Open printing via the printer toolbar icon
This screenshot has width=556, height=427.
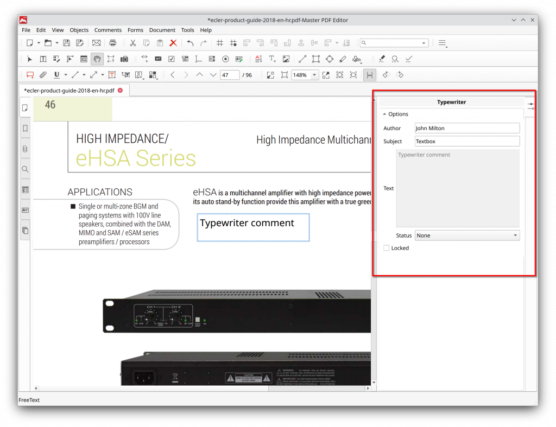click(112, 42)
